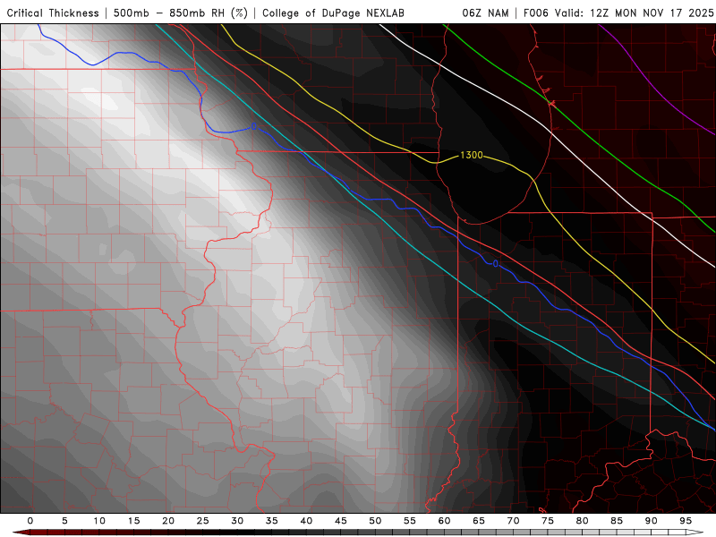
Task: Click the blue "0" contour label farthest from the "1300" label
Action: click(254, 126)
